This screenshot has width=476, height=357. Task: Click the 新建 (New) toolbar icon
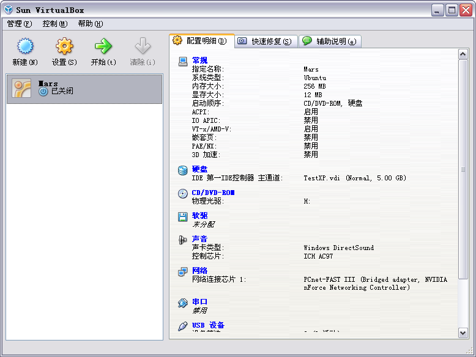tap(25, 46)
